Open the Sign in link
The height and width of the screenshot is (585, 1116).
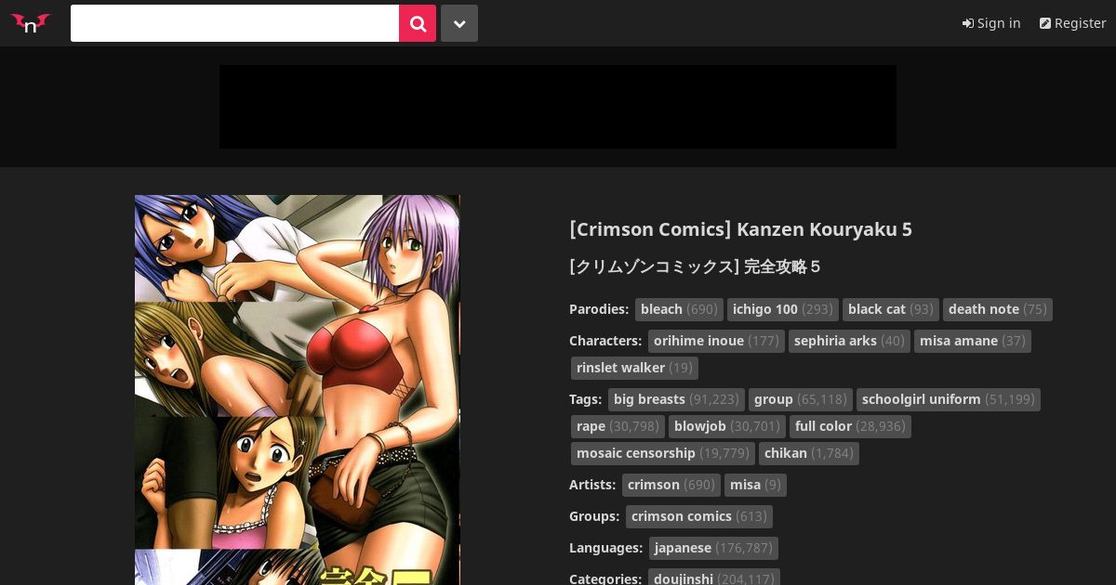[991, 23]
